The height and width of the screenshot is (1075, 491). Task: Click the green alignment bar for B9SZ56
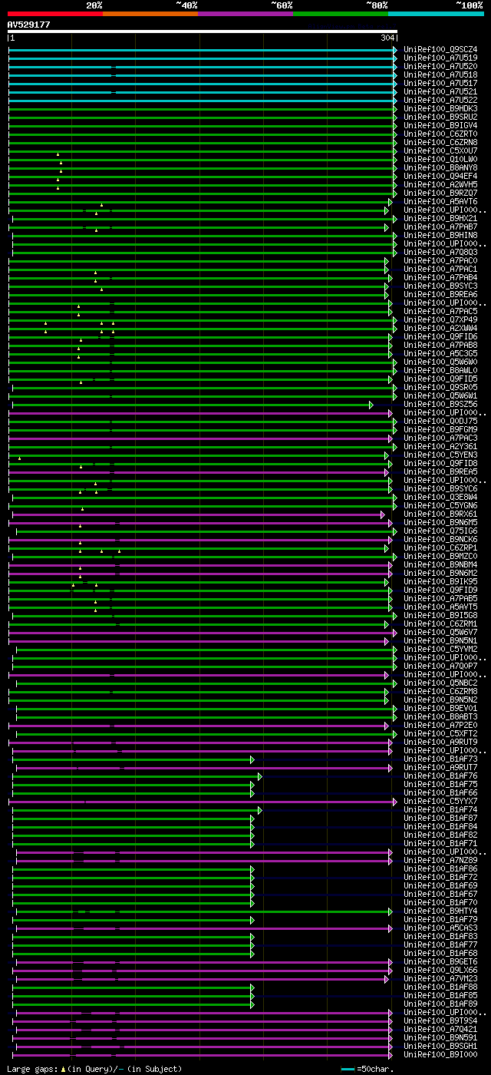[x=193, y=405]
